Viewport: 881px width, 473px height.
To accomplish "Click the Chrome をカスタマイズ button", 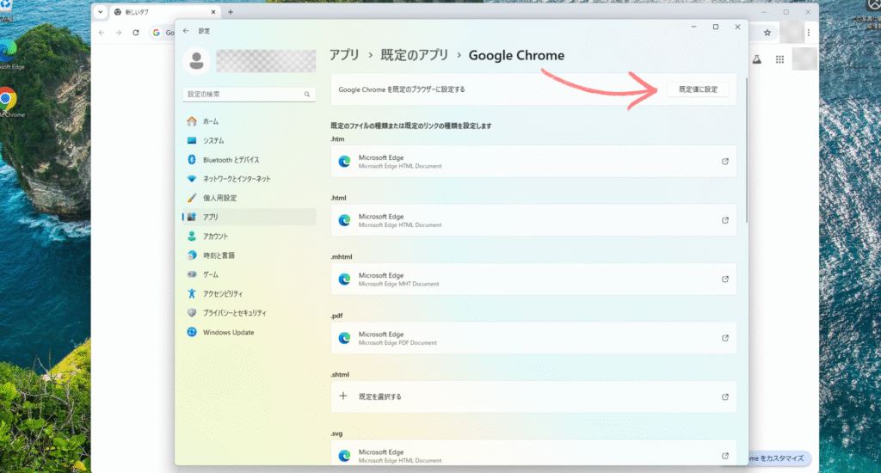I will [x=780, y=458].
